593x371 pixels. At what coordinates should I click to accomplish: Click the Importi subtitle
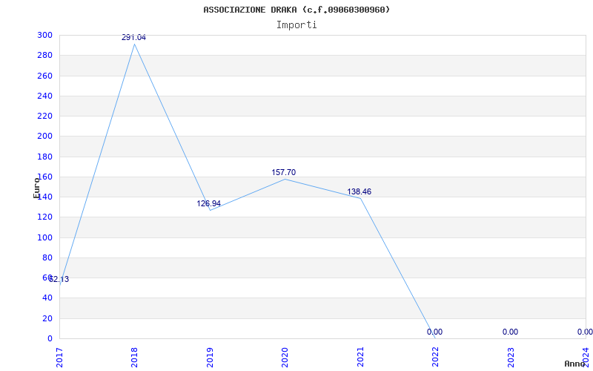296,25
